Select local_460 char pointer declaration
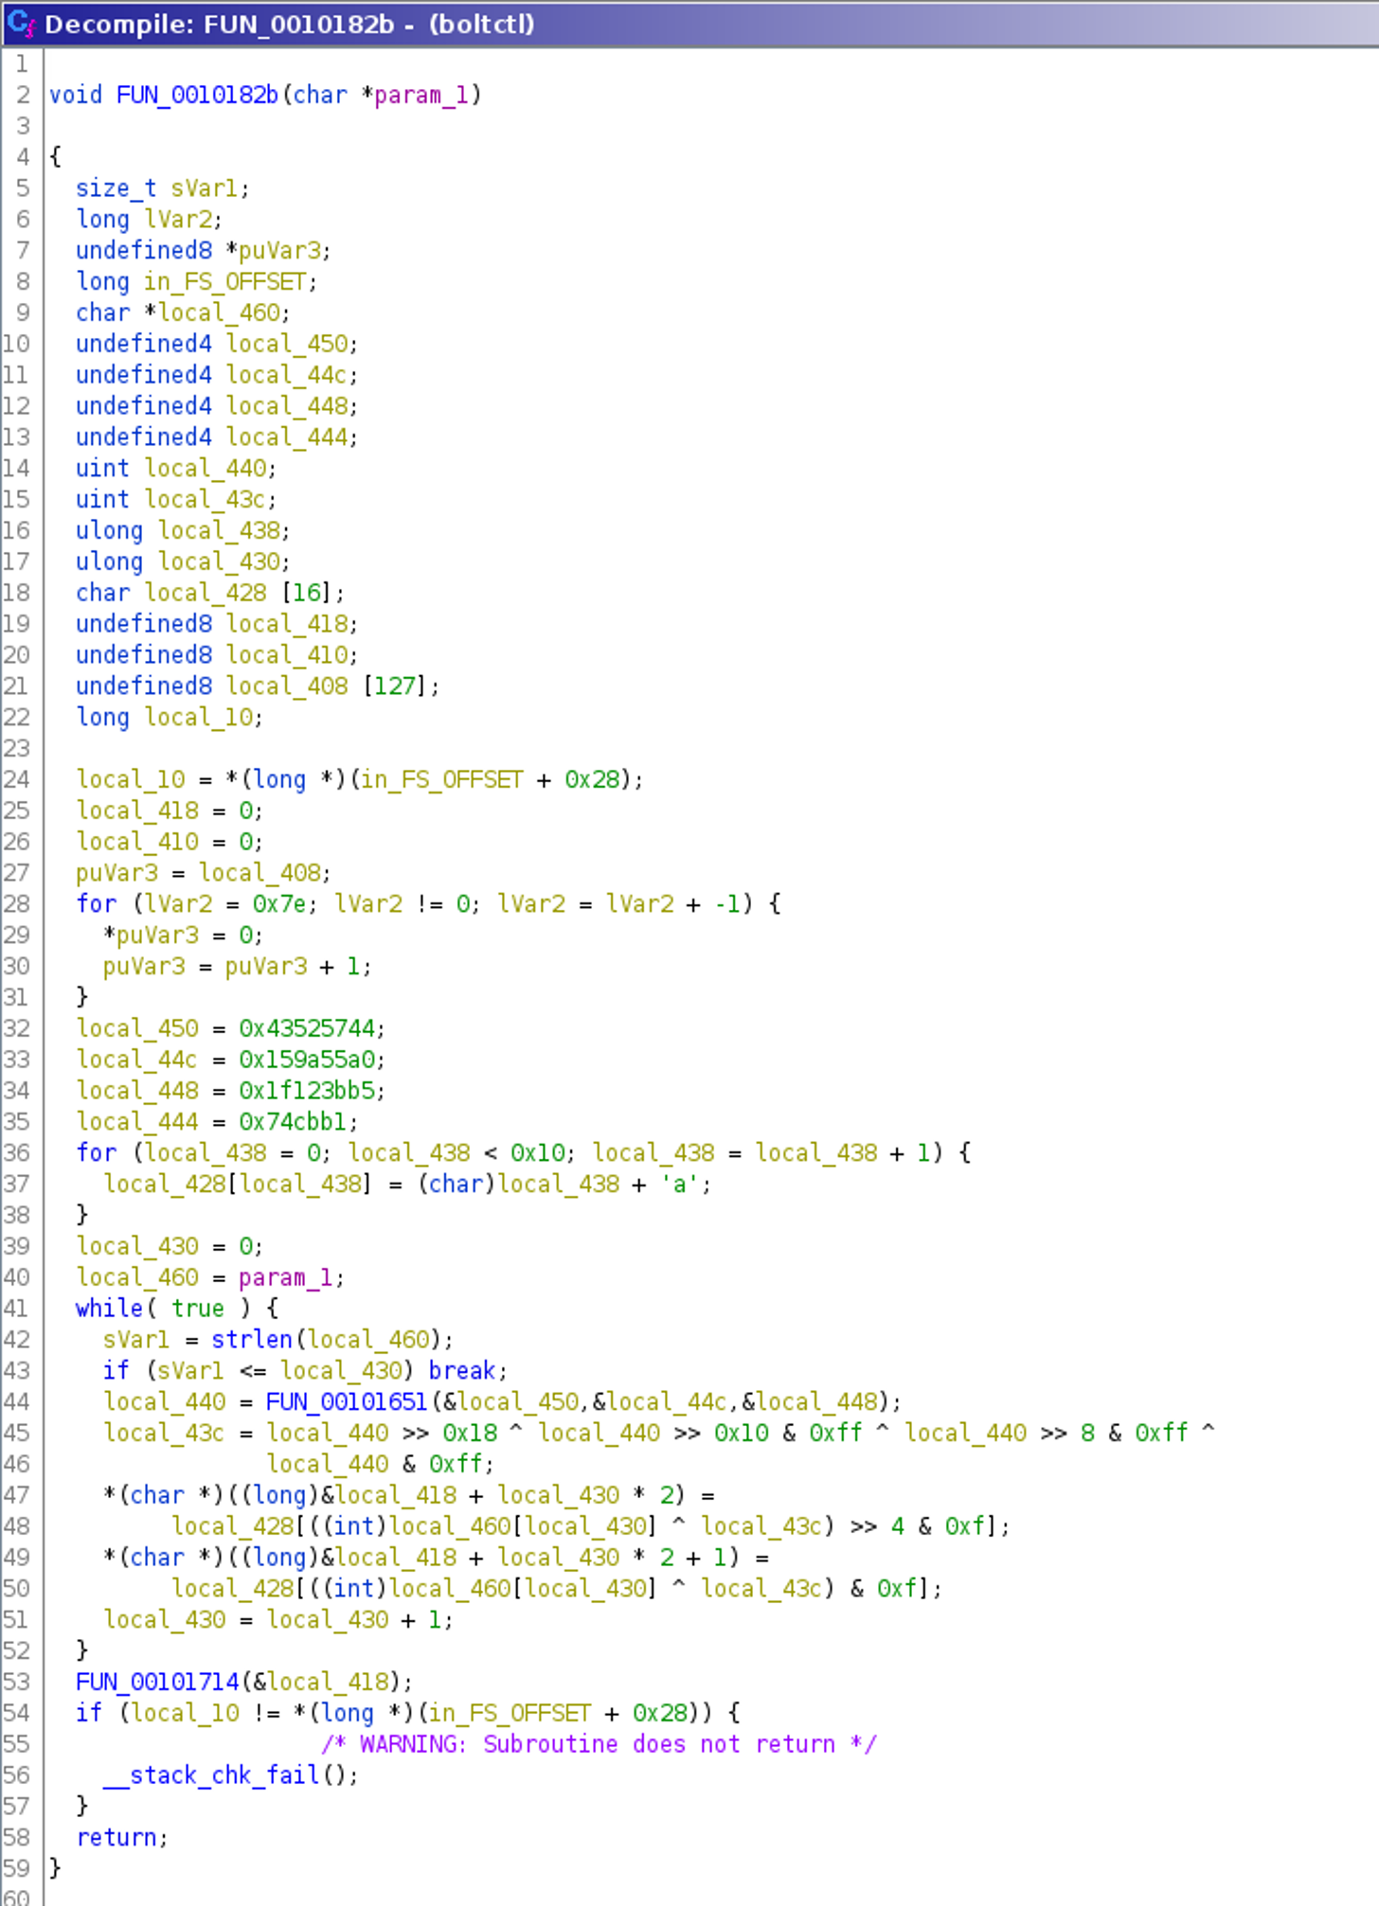 pos(183,313)
